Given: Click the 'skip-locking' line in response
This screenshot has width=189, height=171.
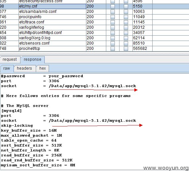Looking at the screenshot, I should coord(17,126).
